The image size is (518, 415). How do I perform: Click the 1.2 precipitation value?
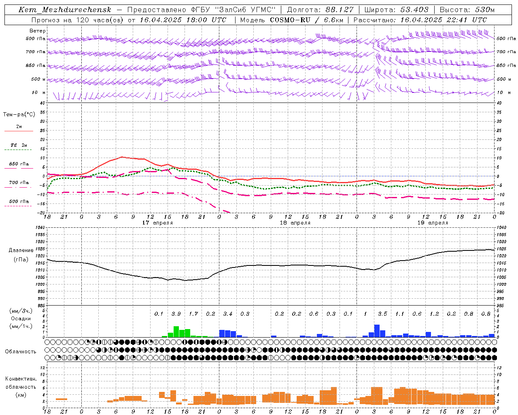(434, 314)
